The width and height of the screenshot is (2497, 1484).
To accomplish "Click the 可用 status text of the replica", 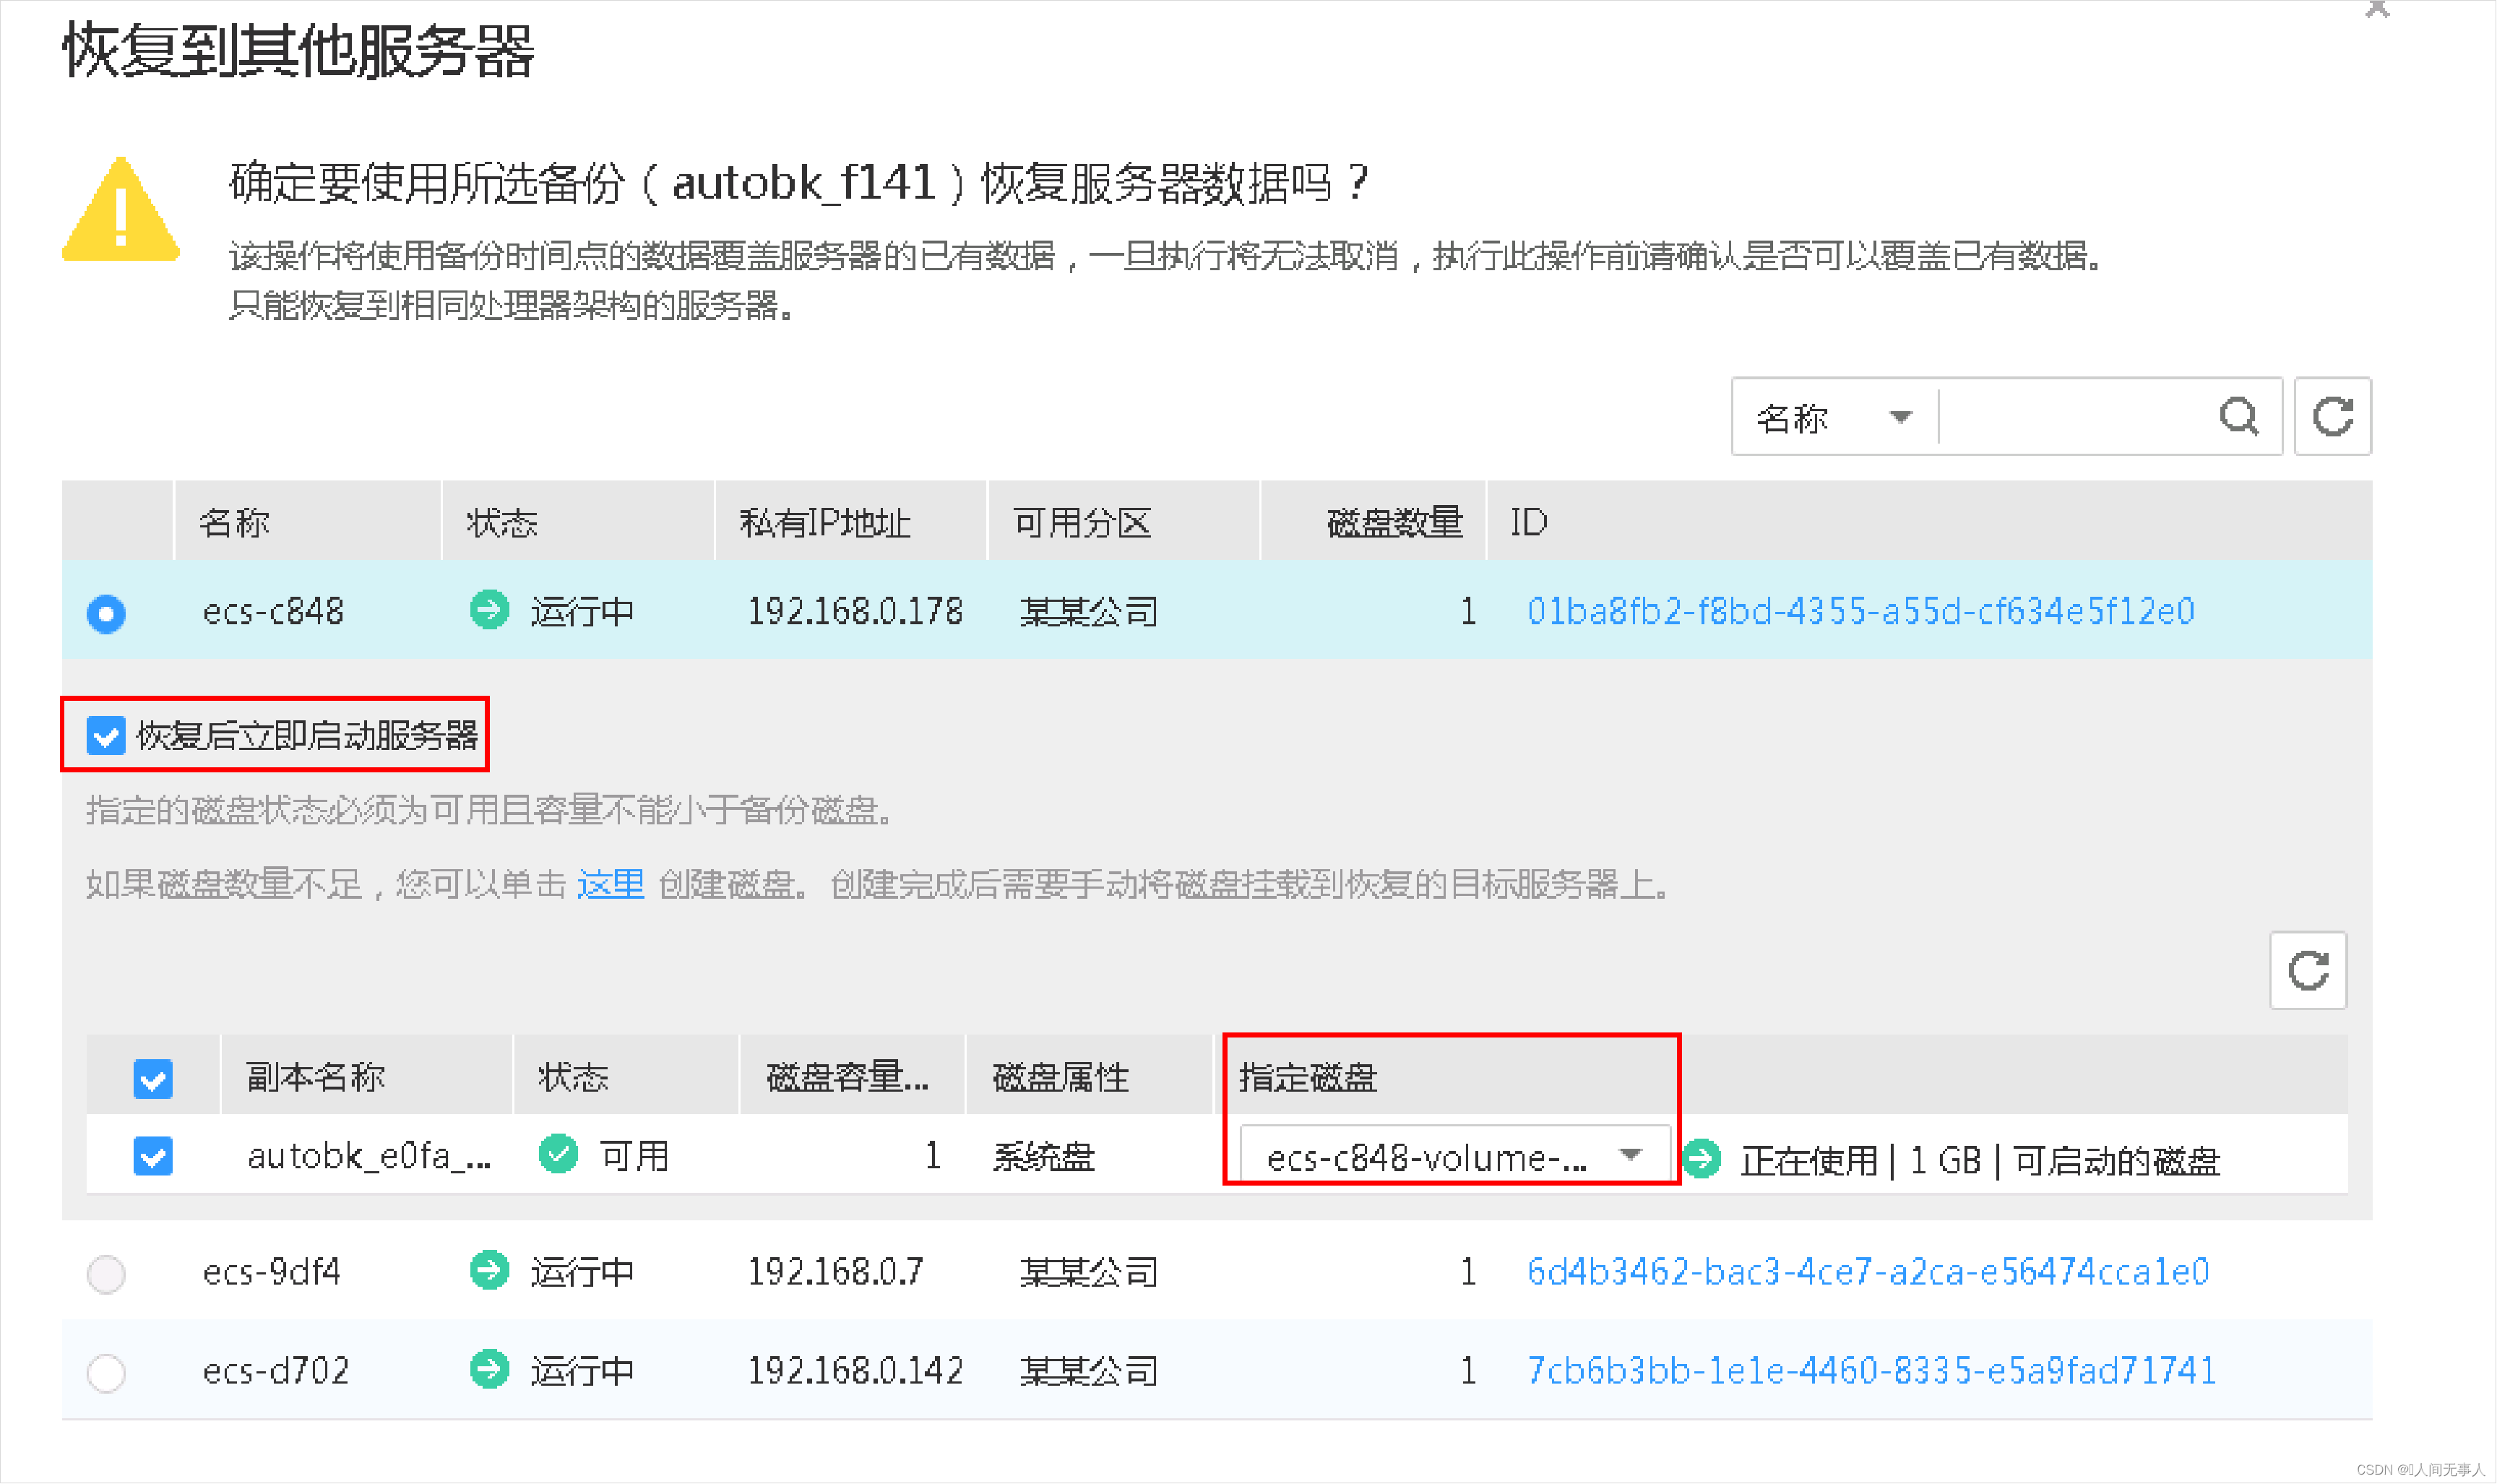I will tap(634, 1156).
